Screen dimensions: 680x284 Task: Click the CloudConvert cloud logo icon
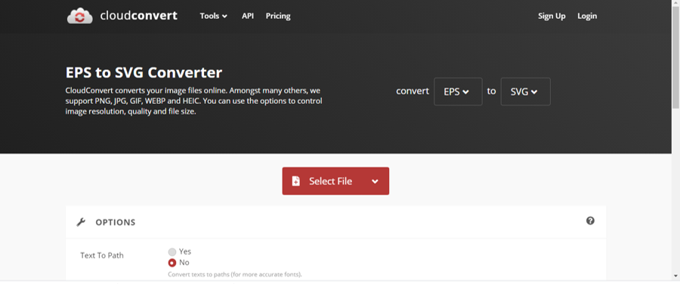(x=80, y=16)
